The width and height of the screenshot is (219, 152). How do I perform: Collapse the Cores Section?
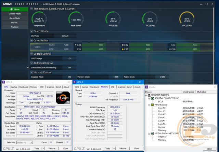click(x=31, y=40)
